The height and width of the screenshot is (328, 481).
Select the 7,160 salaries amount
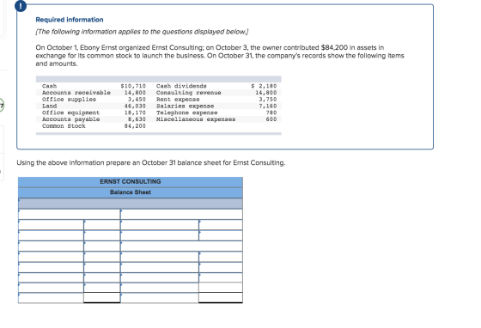click(x=268, y=106)
